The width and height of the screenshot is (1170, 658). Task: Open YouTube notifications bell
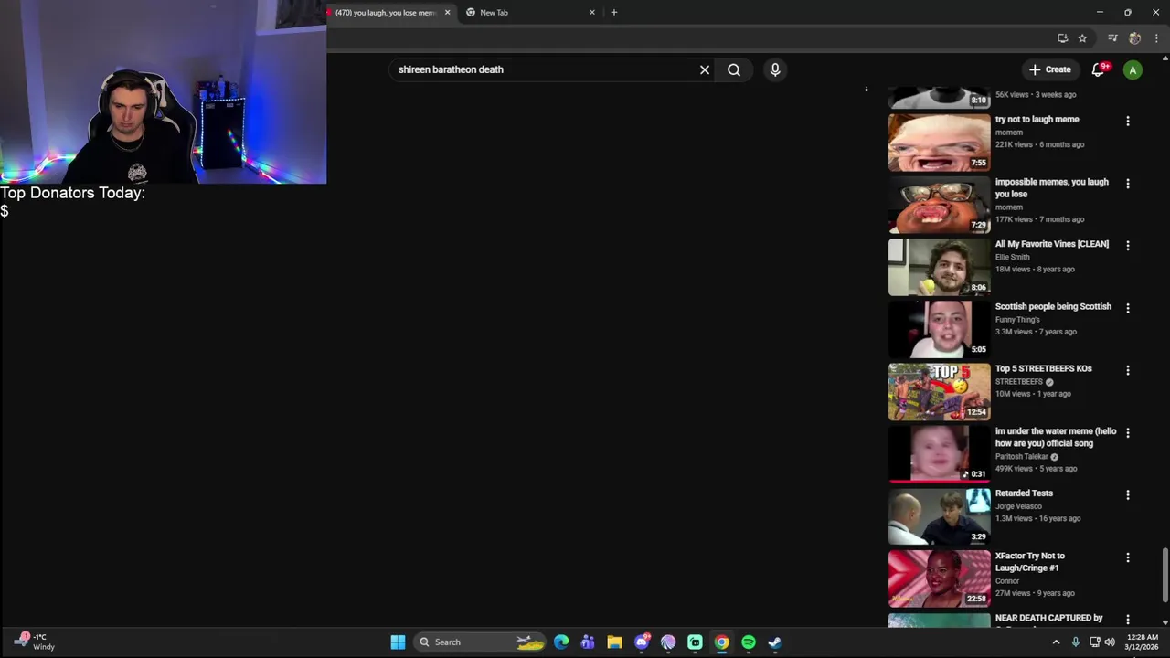tap(1099, 69)
